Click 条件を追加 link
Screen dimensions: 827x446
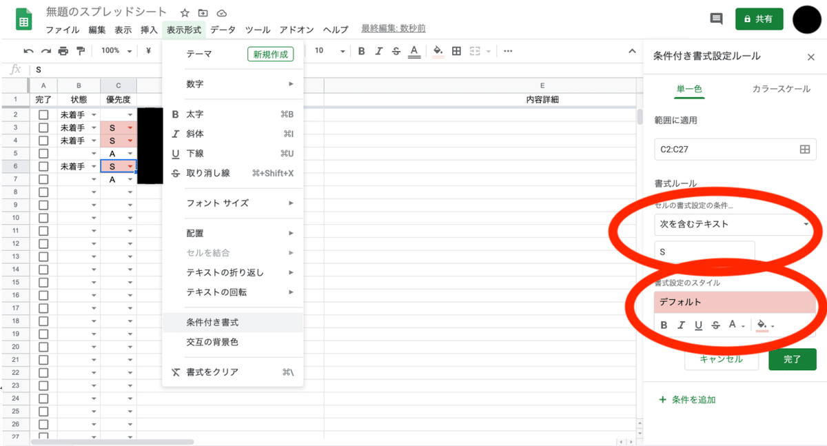coord(688,400)
